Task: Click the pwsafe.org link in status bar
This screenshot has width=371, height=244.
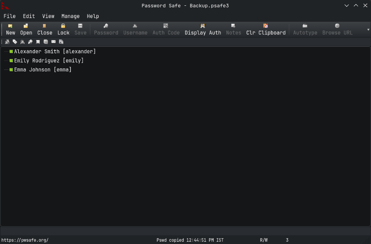Action: [x=25, y=240]
